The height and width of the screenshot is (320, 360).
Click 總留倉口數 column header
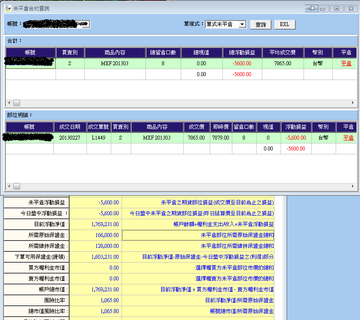tap(163, 53)
